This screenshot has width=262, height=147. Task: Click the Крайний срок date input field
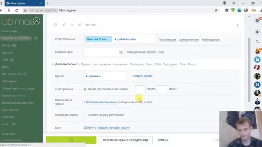(104, 52)
